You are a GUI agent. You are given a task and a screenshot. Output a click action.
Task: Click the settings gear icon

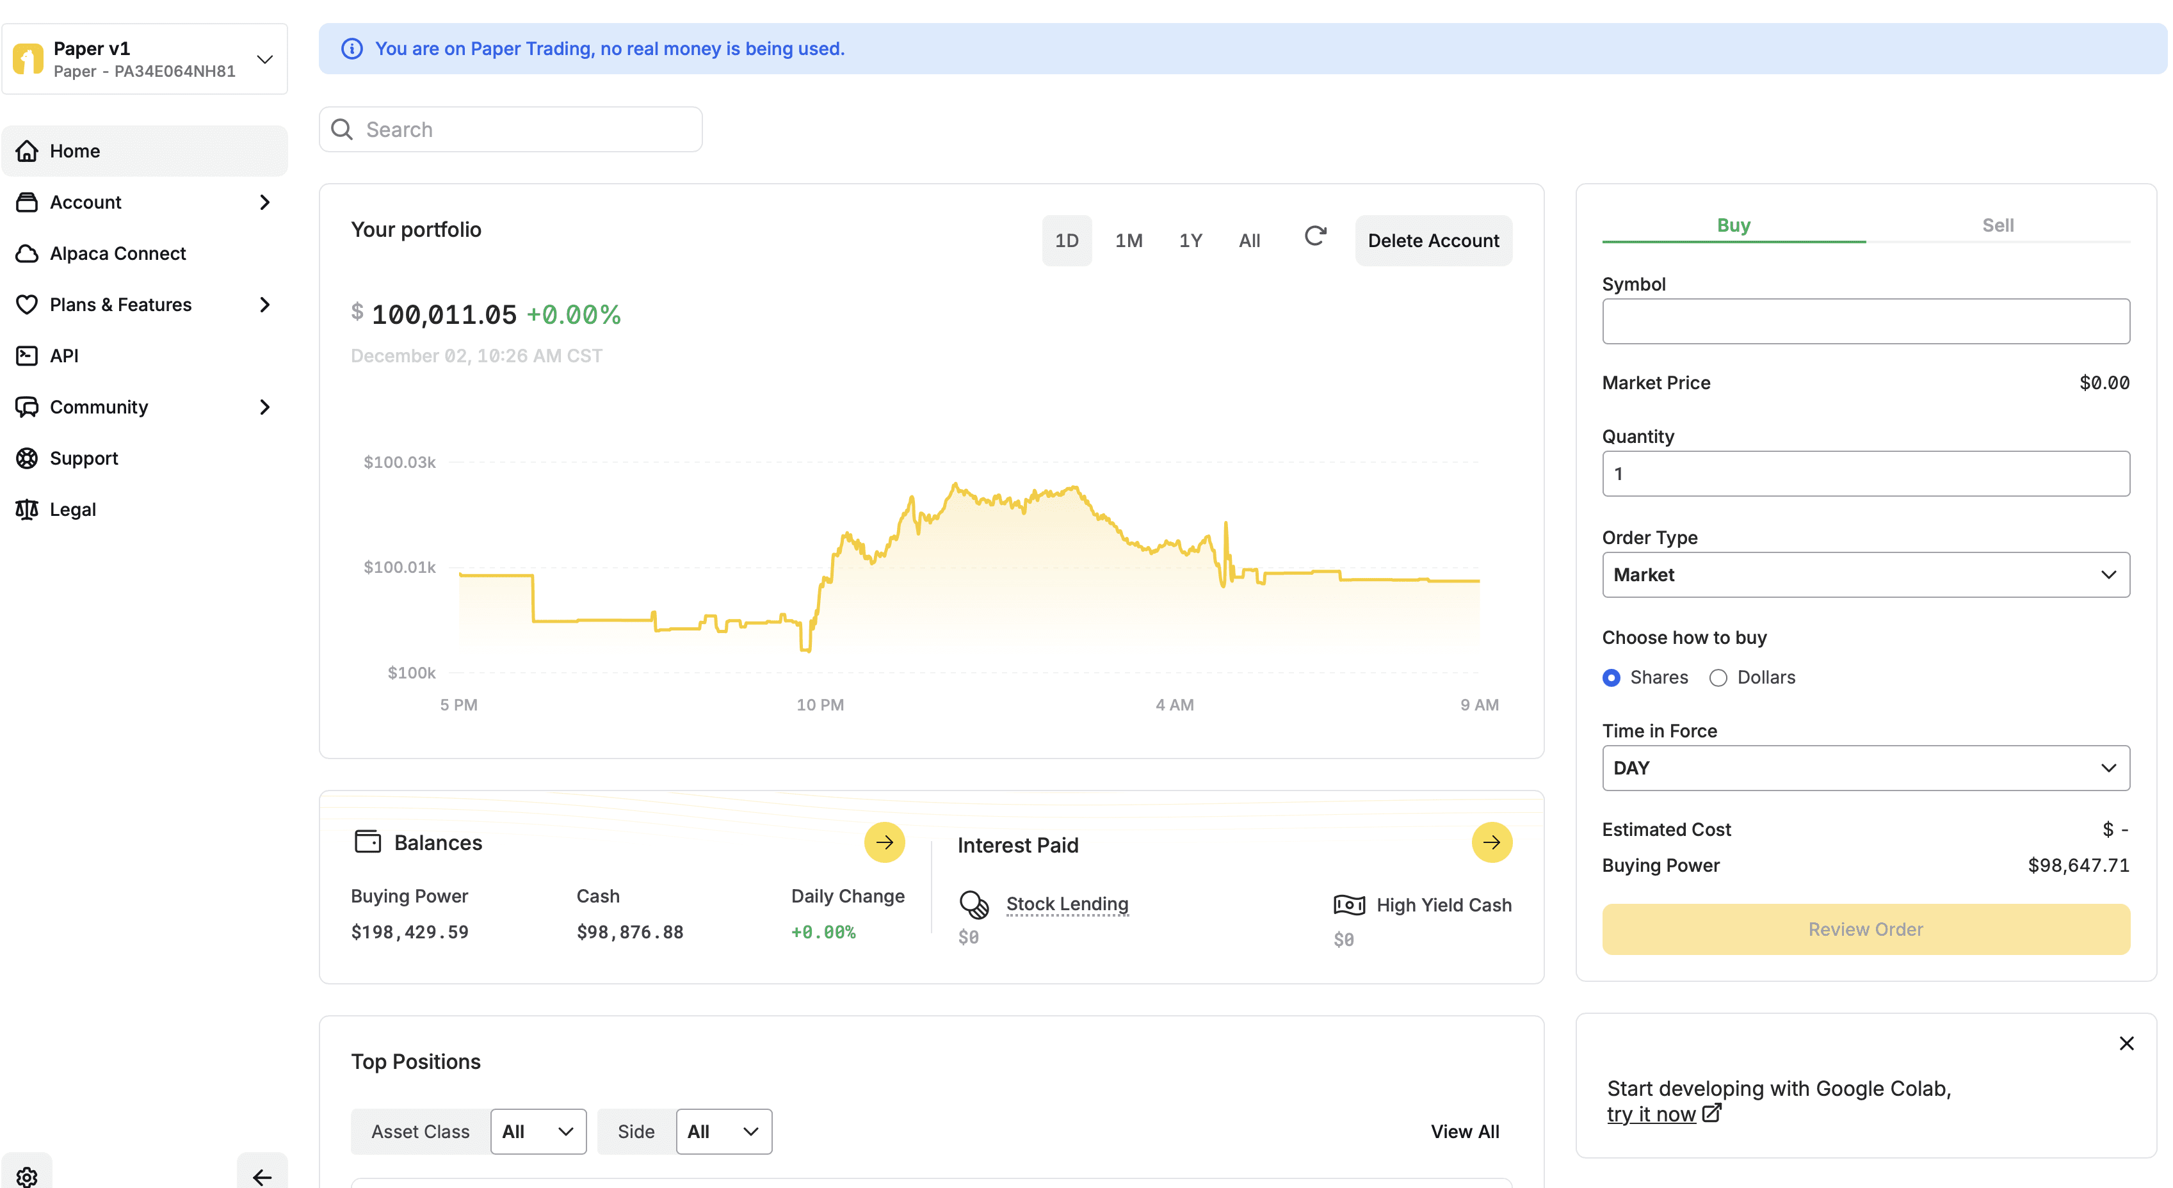pos(27,1176)
